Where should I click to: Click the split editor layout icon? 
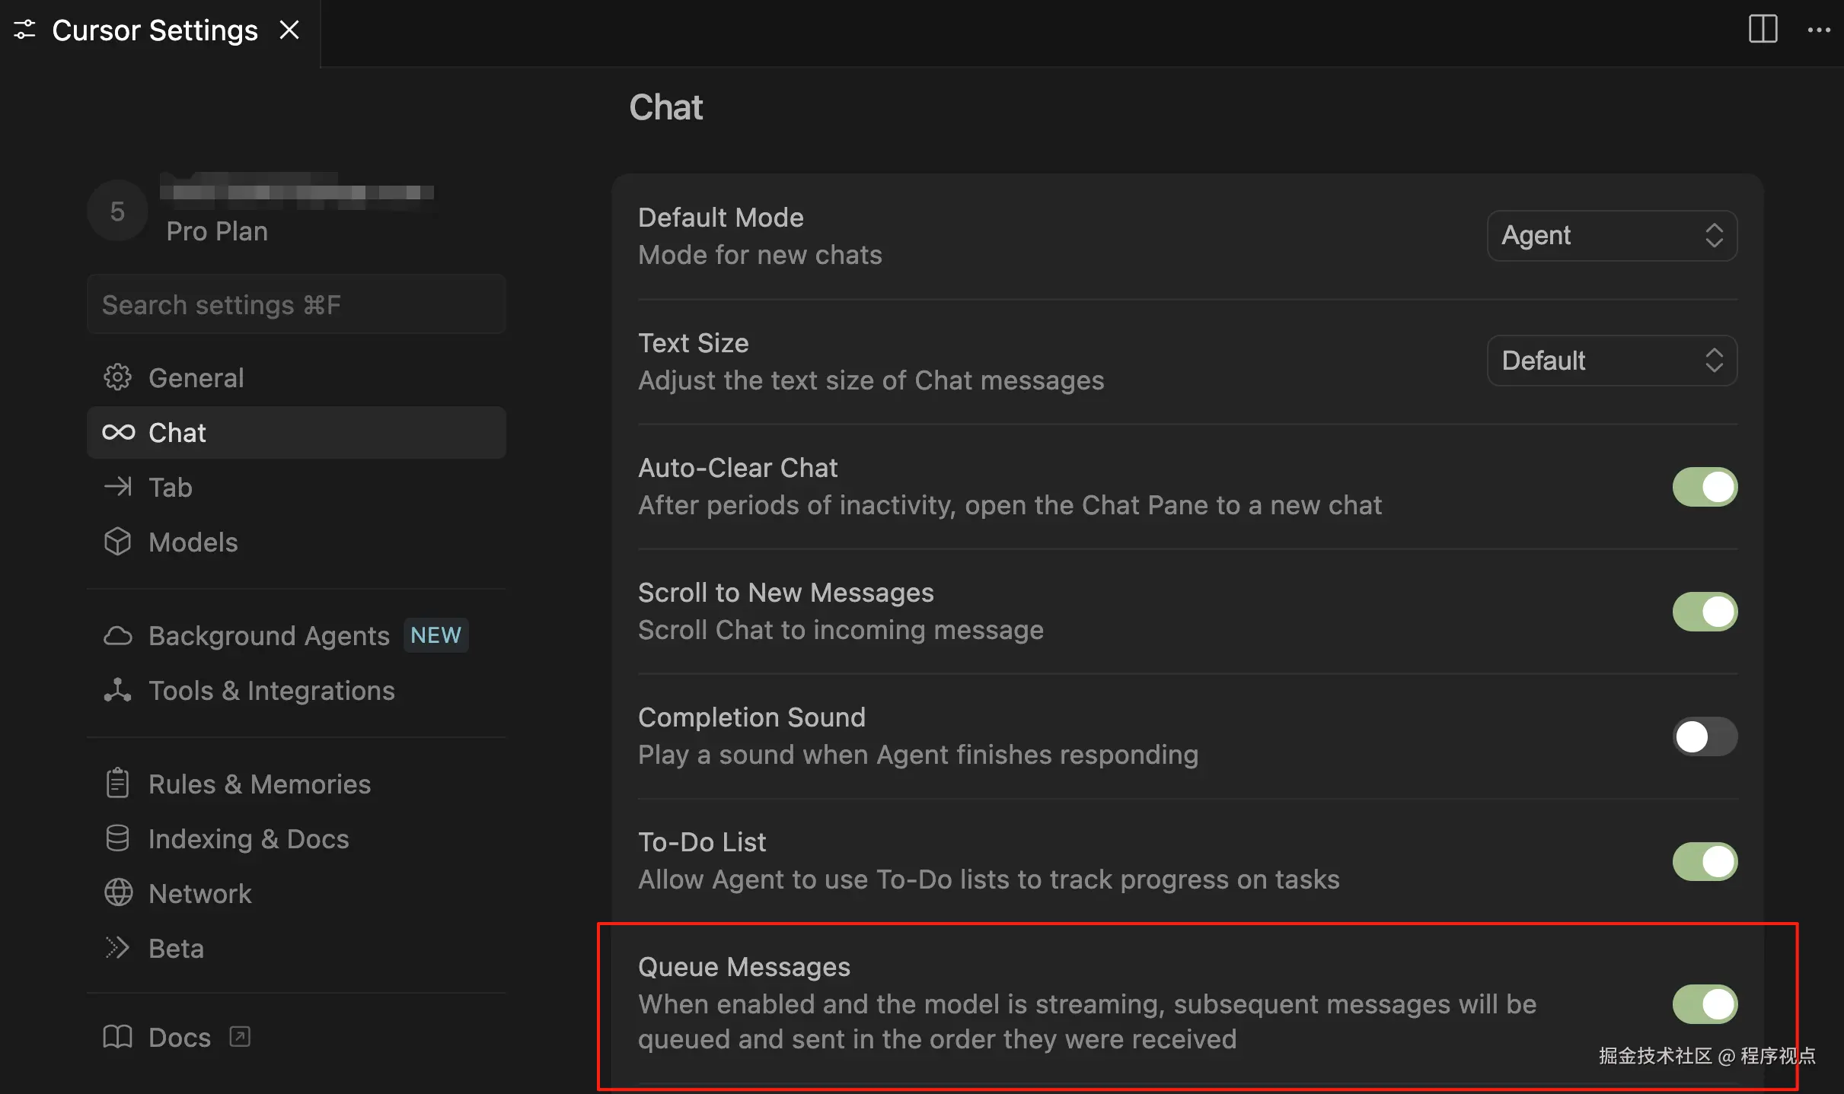pyautogui.click(x=1763, y=30)
